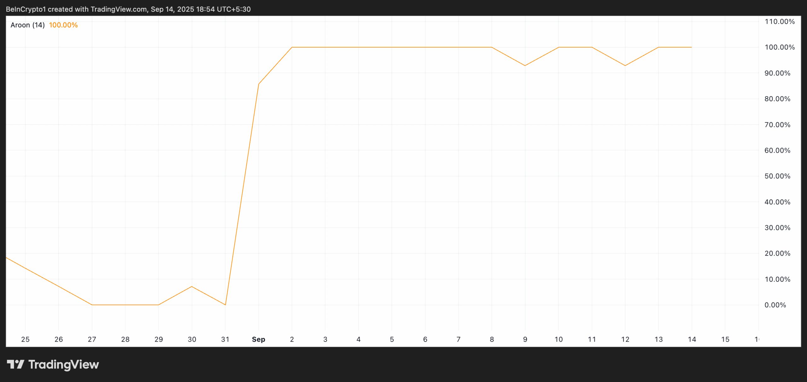
Task: Click date 14 on time axis
Action: [x=692, y=339]
